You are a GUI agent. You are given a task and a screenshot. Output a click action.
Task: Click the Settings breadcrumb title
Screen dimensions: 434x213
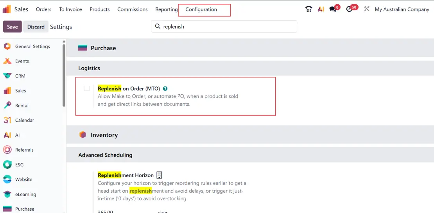pyautogui.click(x=61, y=27)
